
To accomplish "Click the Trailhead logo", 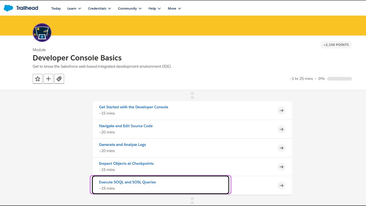I will [21, 8].
